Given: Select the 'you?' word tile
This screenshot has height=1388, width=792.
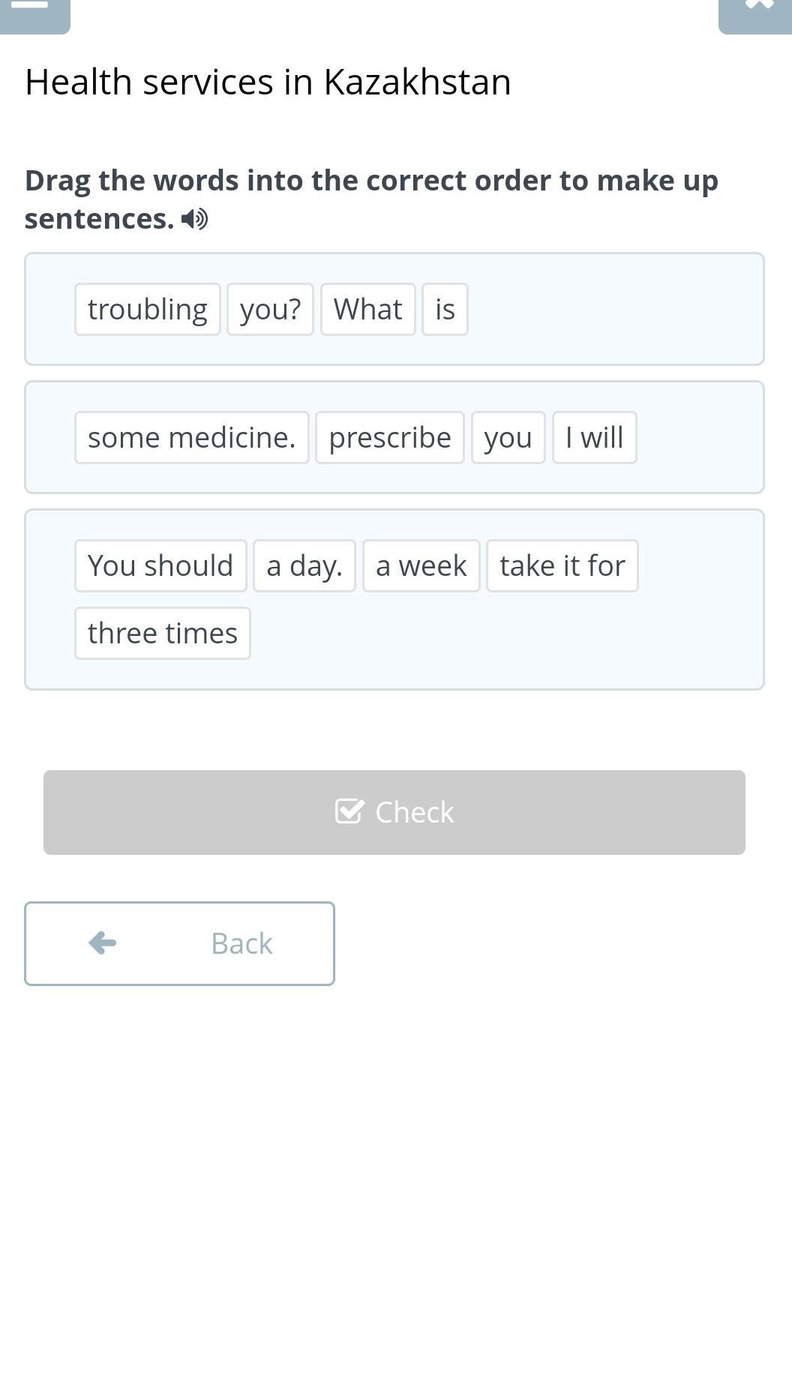Looking at the screenshot, I should click(270, 309).
